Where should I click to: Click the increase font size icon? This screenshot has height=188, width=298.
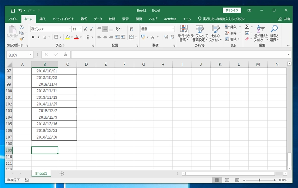tap(86, 29)
